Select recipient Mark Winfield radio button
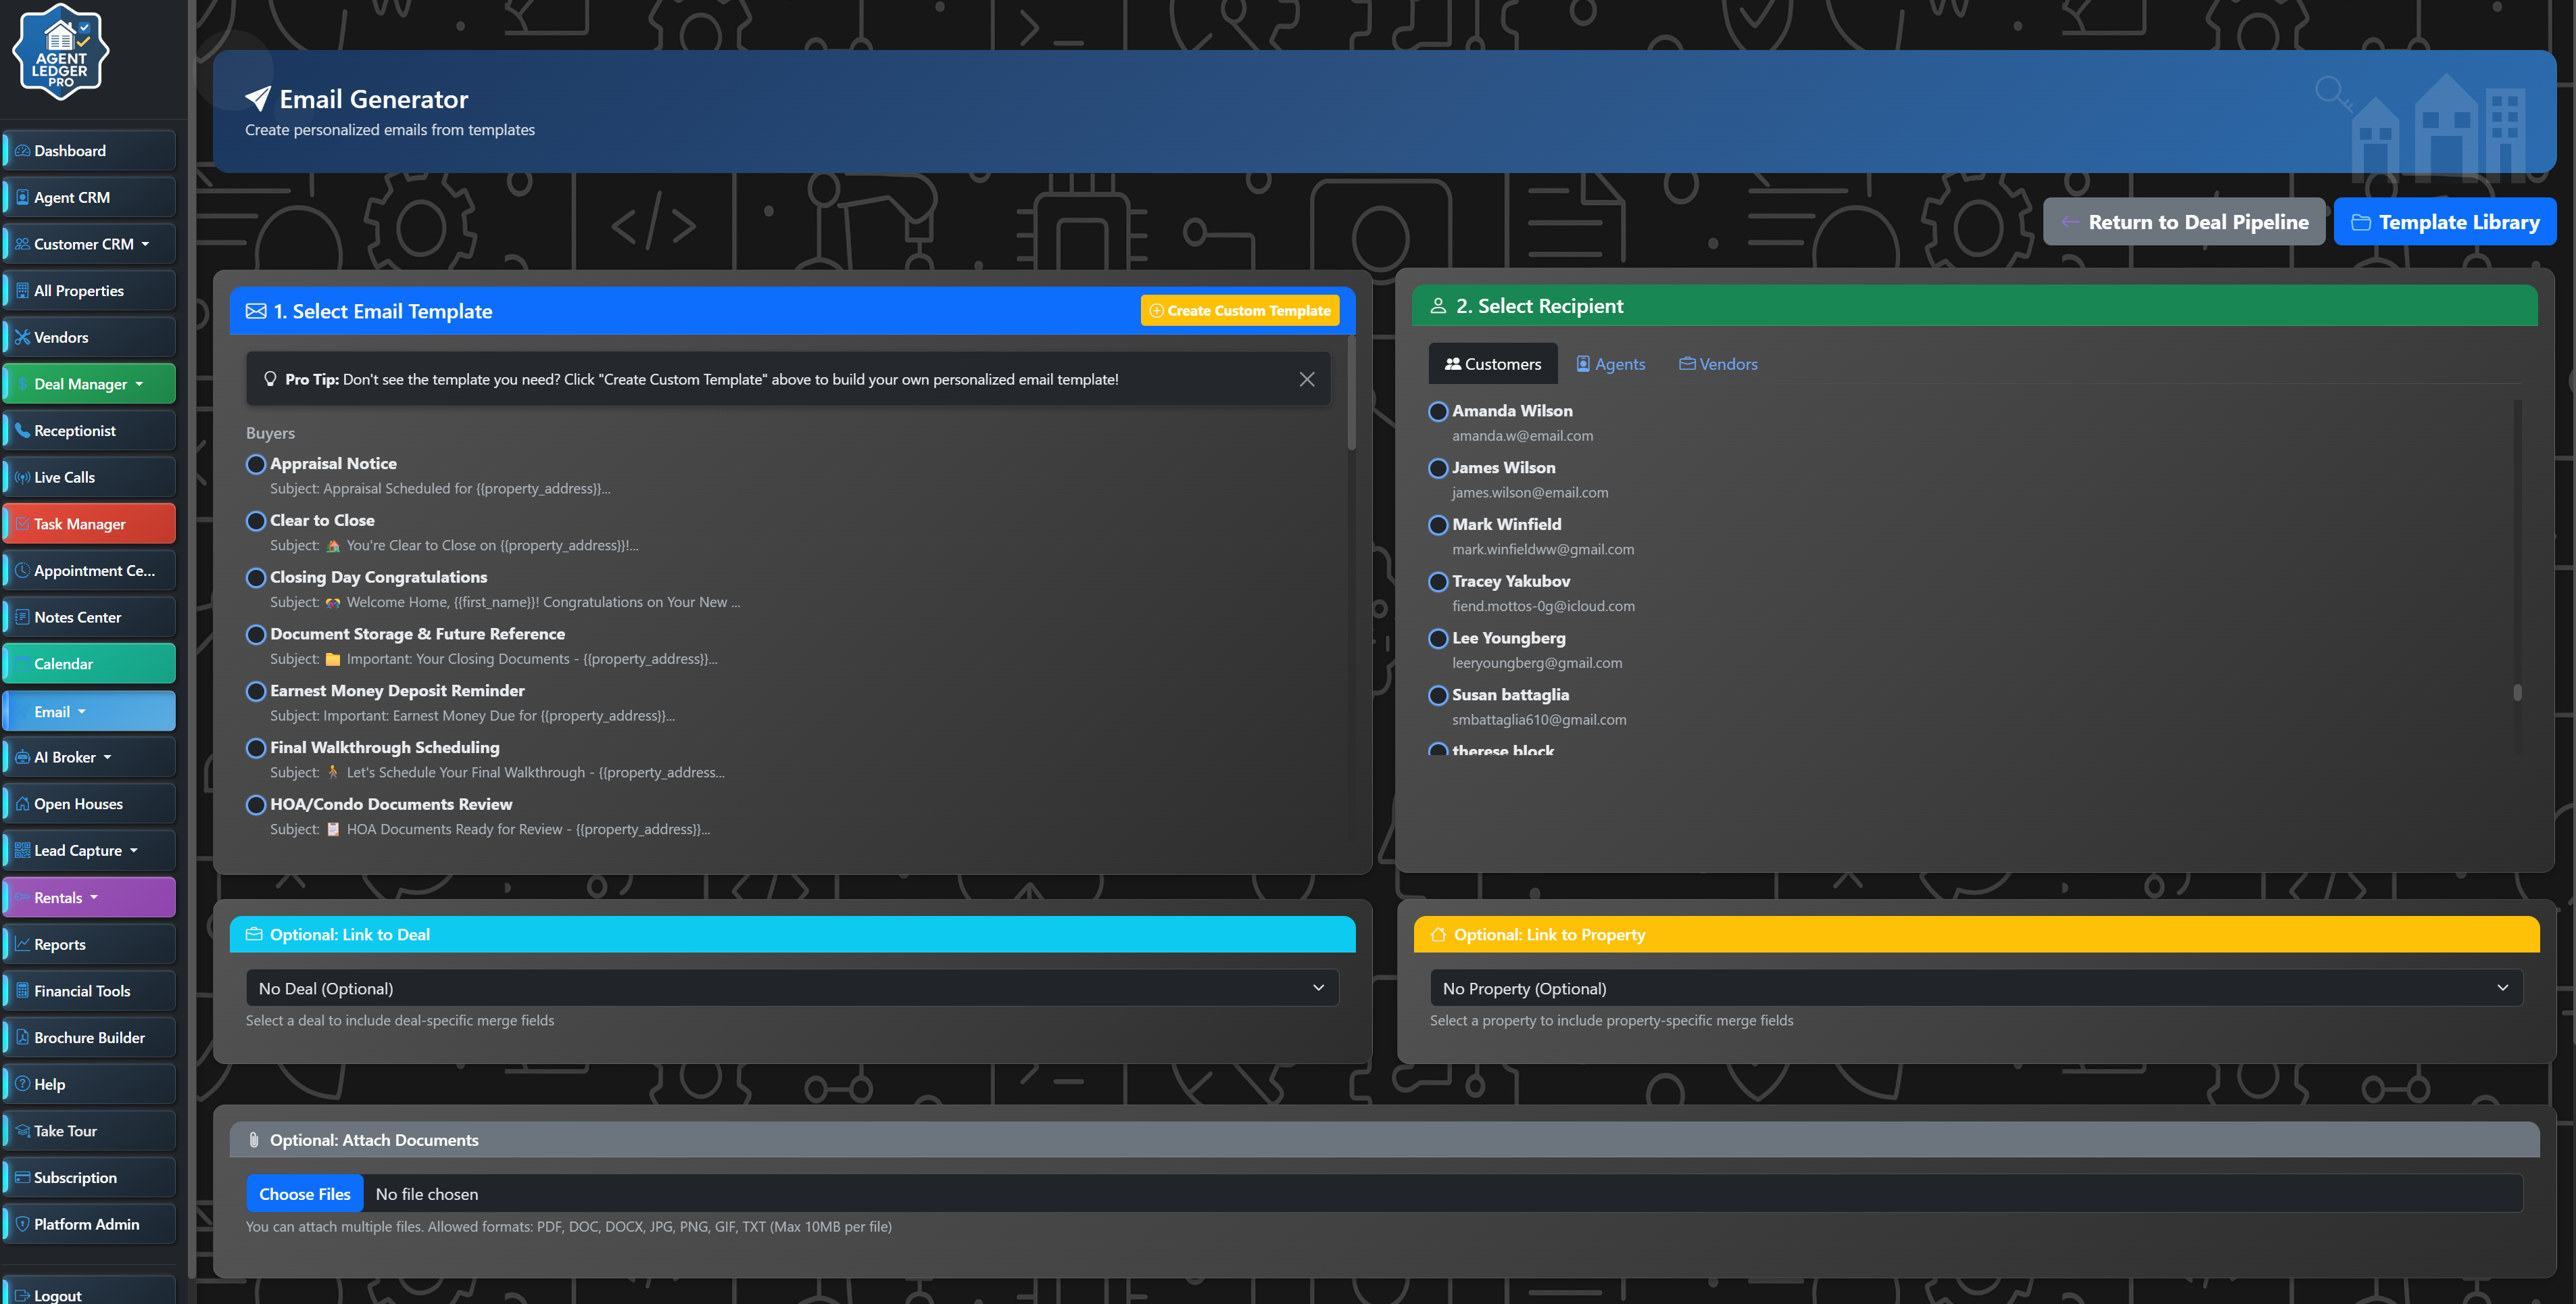Screen dimensions: 2576x1304 [x=1438, y=525]
